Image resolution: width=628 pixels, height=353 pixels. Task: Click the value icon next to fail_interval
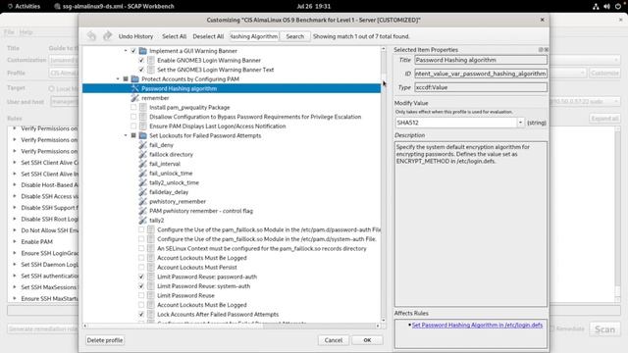(142, 164)
